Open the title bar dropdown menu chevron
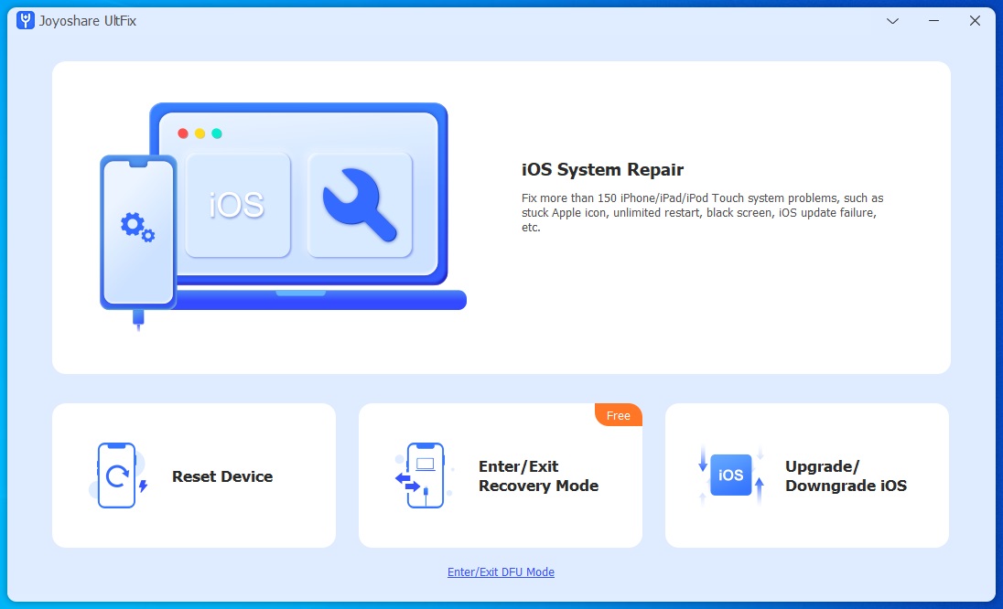Viewport: 1003px width, 609px height. coord(893,20)
